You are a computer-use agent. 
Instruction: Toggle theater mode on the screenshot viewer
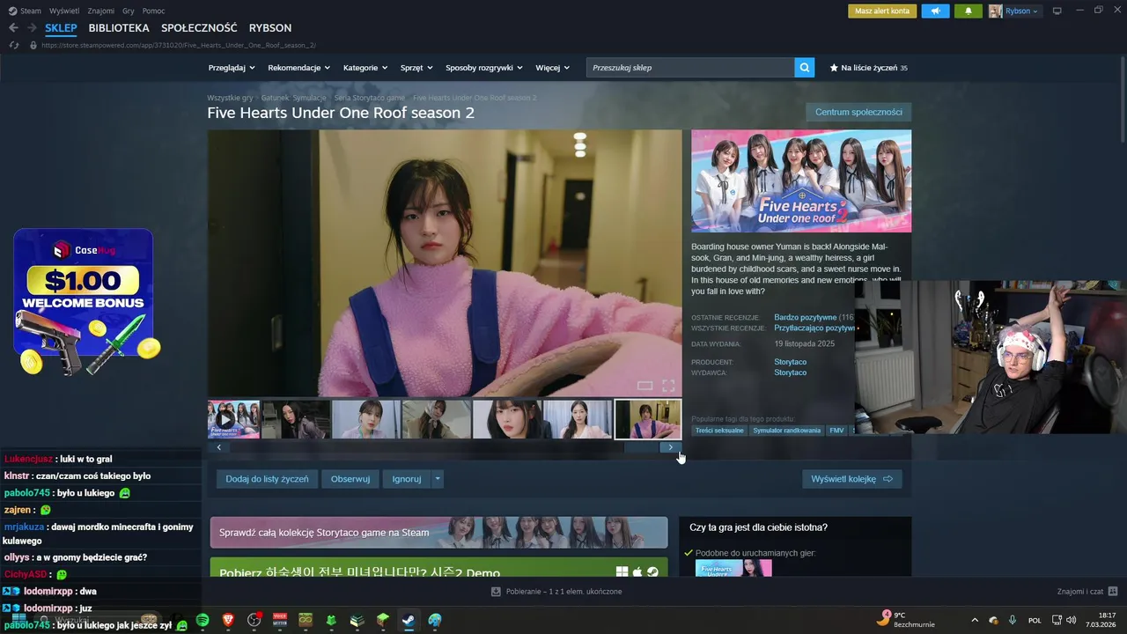[x=645, y=385]
